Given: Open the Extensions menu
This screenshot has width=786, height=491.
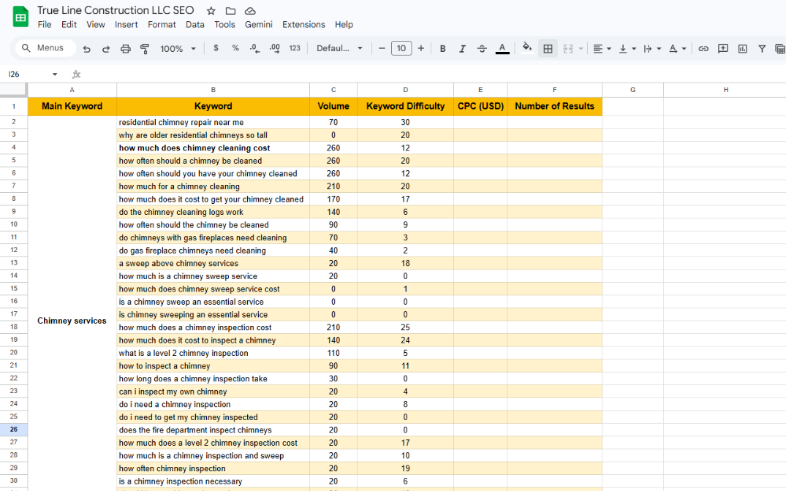Looking at the screenshot, I should point(303,24).
